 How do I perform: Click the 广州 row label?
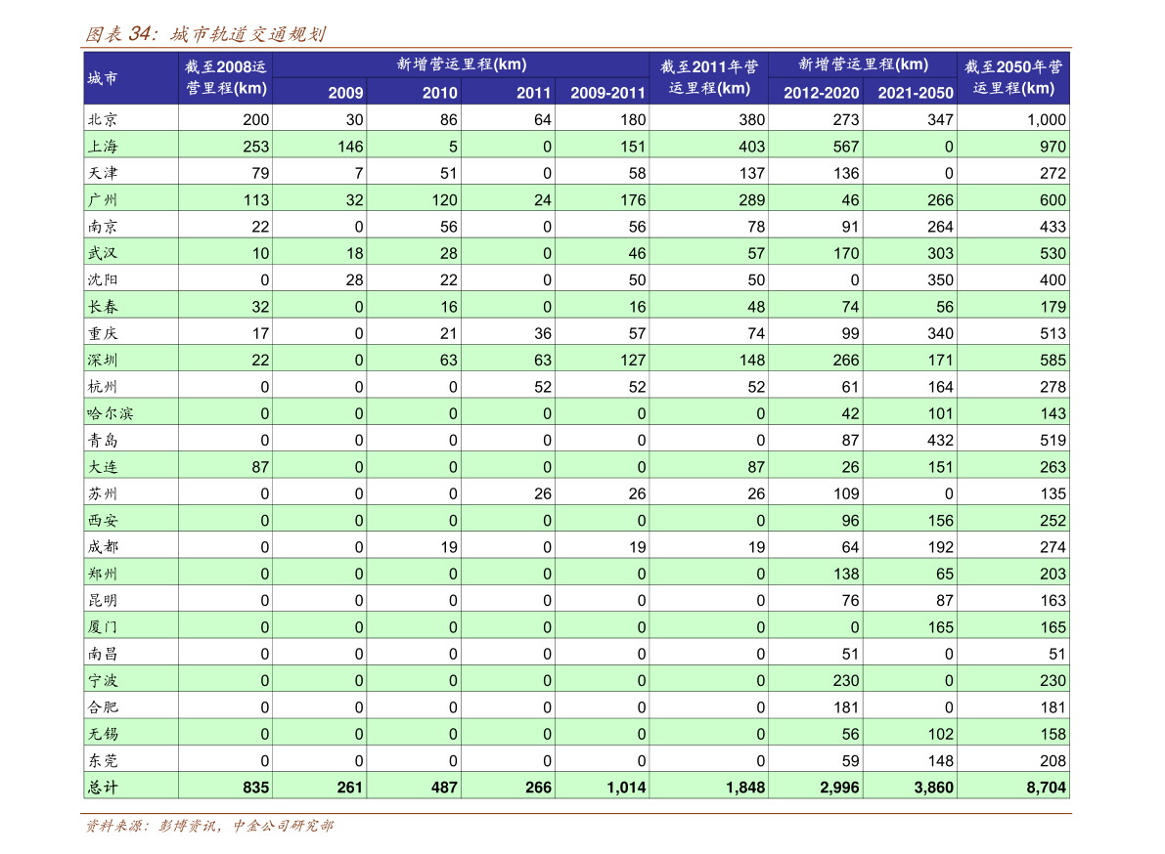[103, 200]
